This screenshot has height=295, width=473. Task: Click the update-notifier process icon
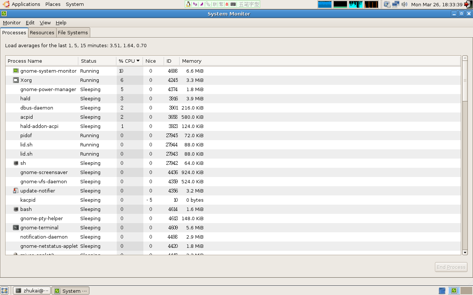[16, 191]
